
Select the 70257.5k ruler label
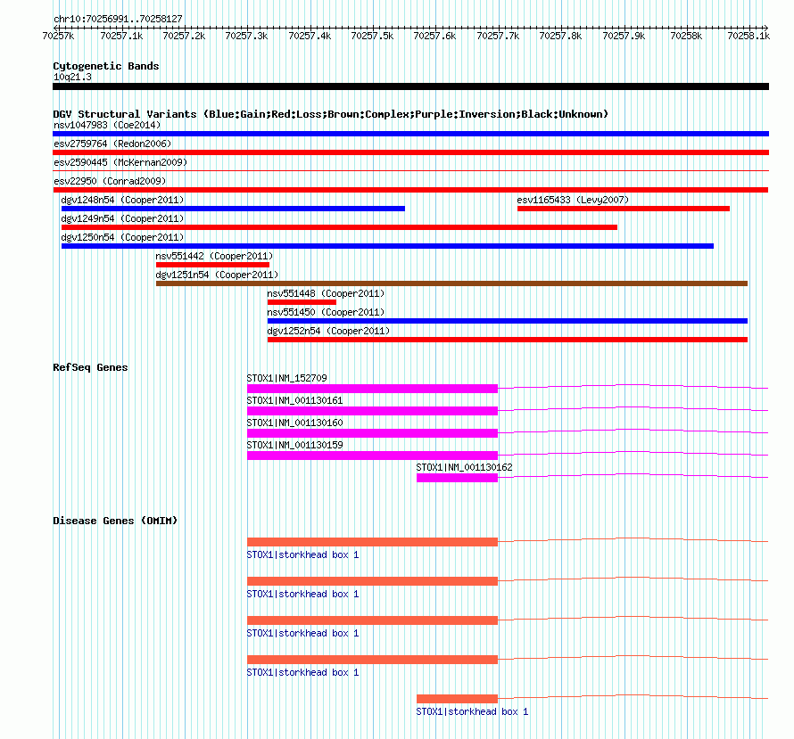pyautogui.click(x=372, y=36)
